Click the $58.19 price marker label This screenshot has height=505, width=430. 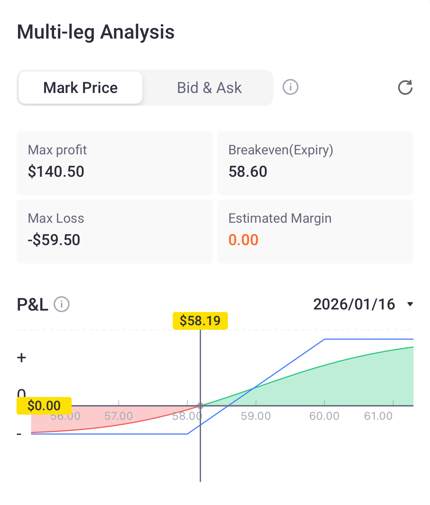pyautogui.click(x=200, y=321)
